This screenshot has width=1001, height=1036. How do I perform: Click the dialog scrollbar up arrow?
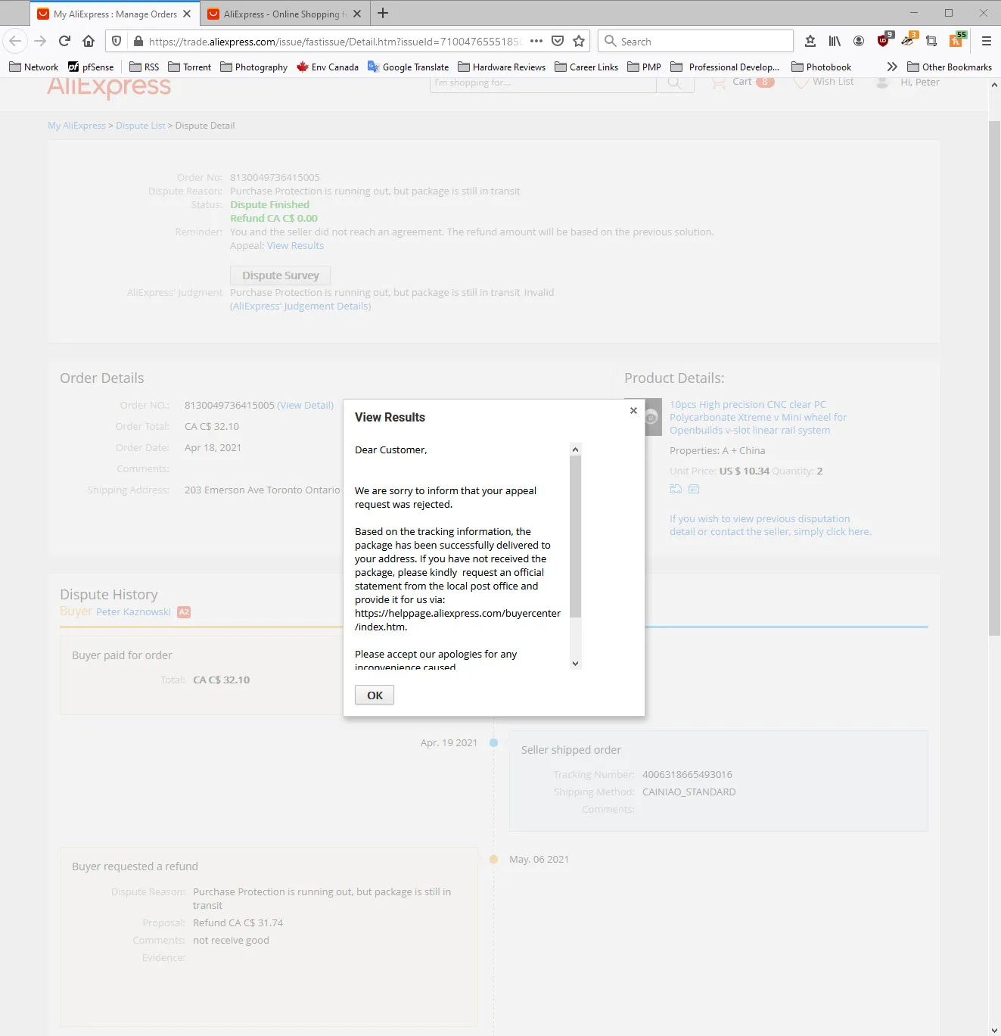[575, 450]
